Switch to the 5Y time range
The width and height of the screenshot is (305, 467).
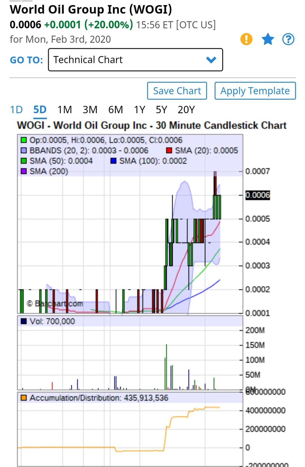tap(161, 110)
